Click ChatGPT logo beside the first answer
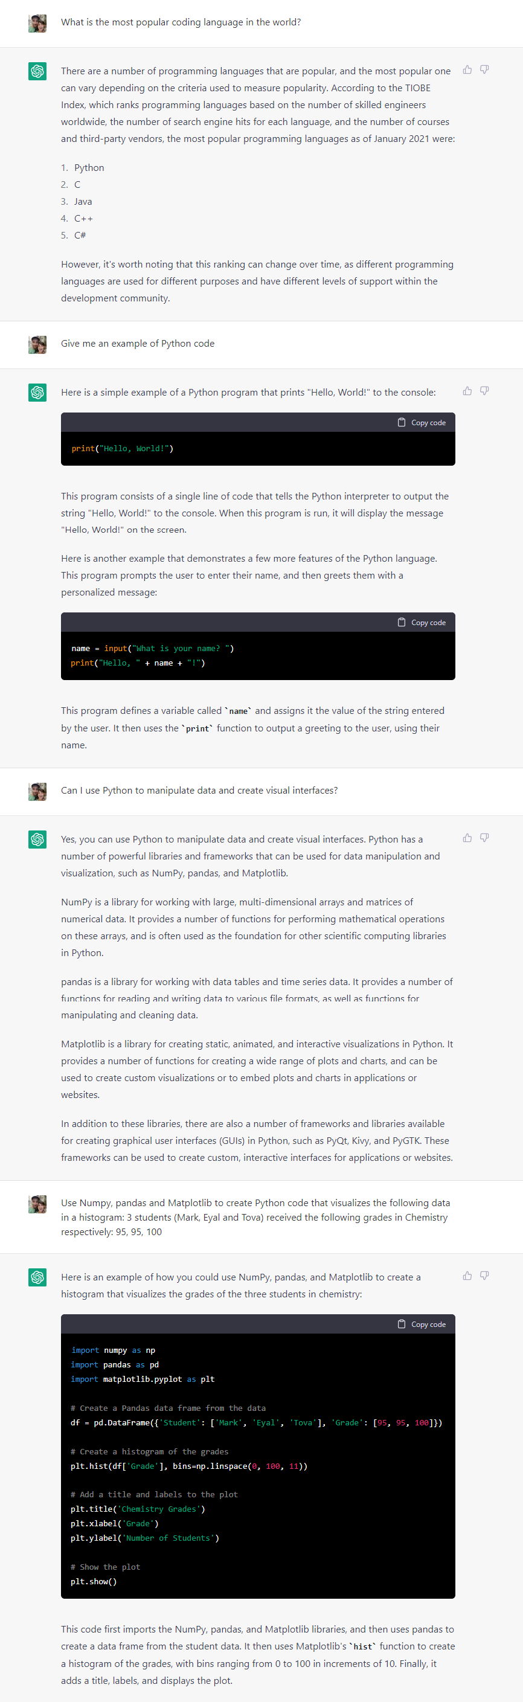This screenshot has height=1702, width=523. 37,71
